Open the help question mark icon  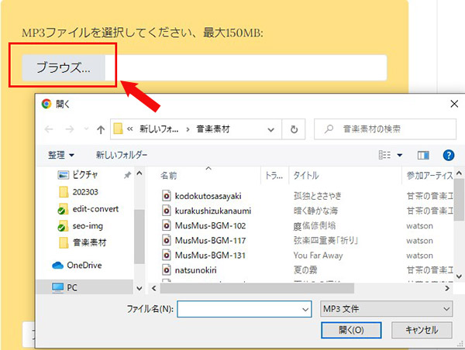coord(447,155)
